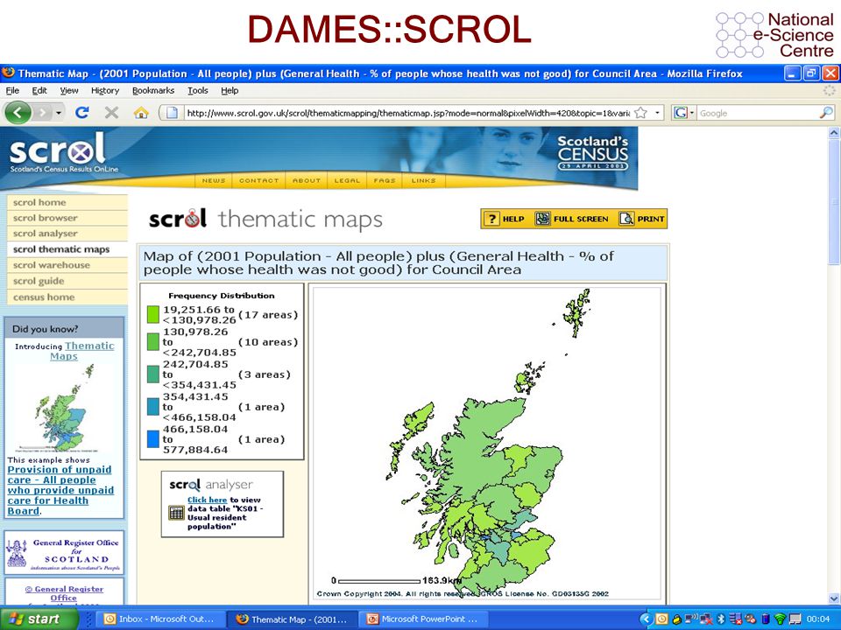The width and height of the screenshot is (841, 630).
Task: Click the vertical scrollbar up arrow
Action: point(833,132)
